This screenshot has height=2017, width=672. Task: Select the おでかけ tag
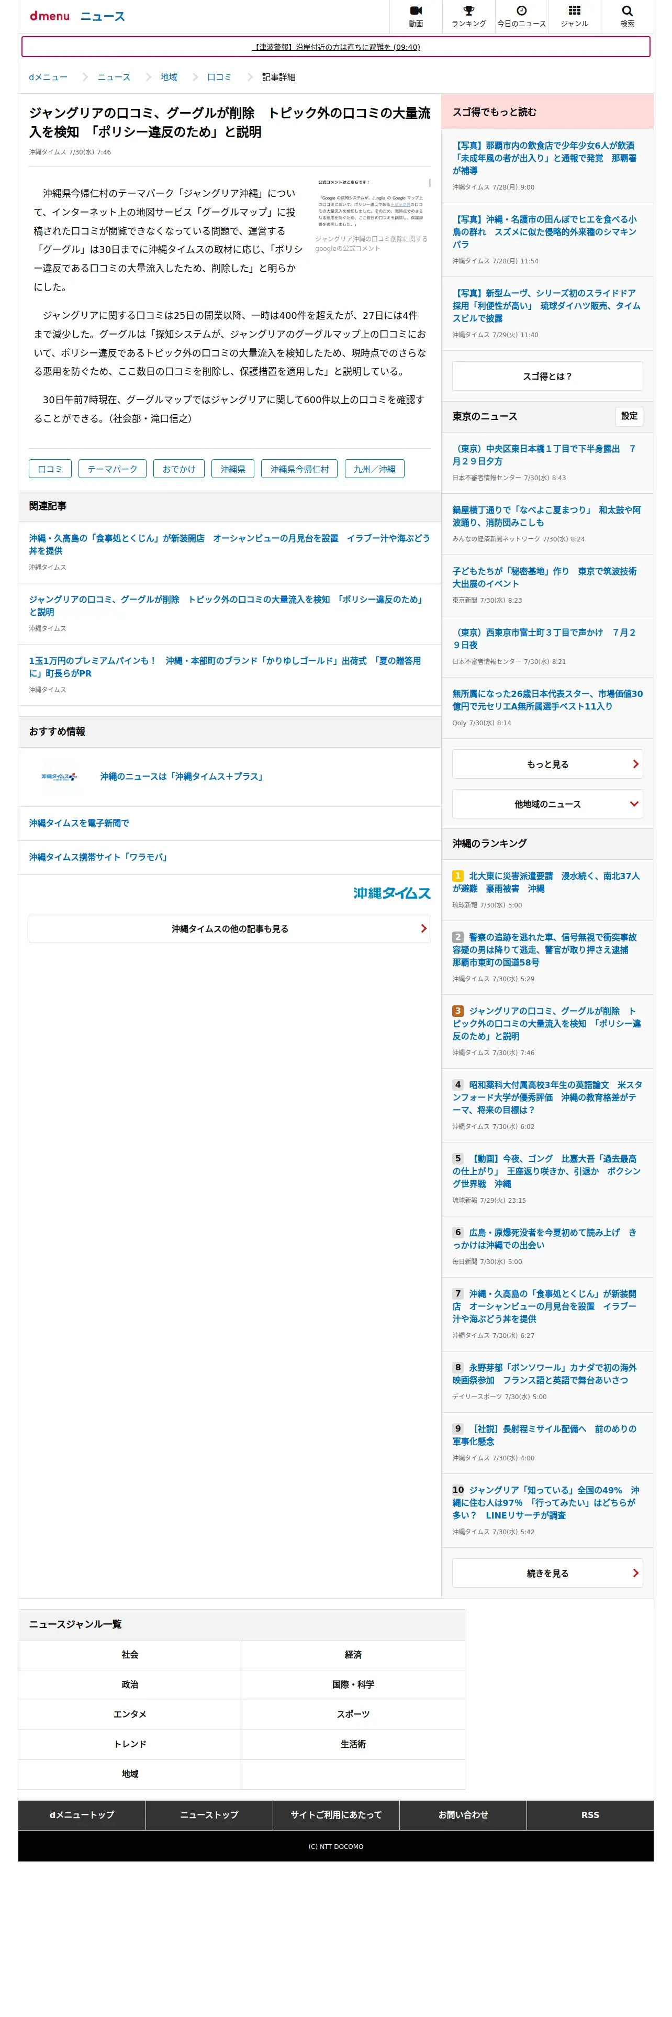click(178, 469)
